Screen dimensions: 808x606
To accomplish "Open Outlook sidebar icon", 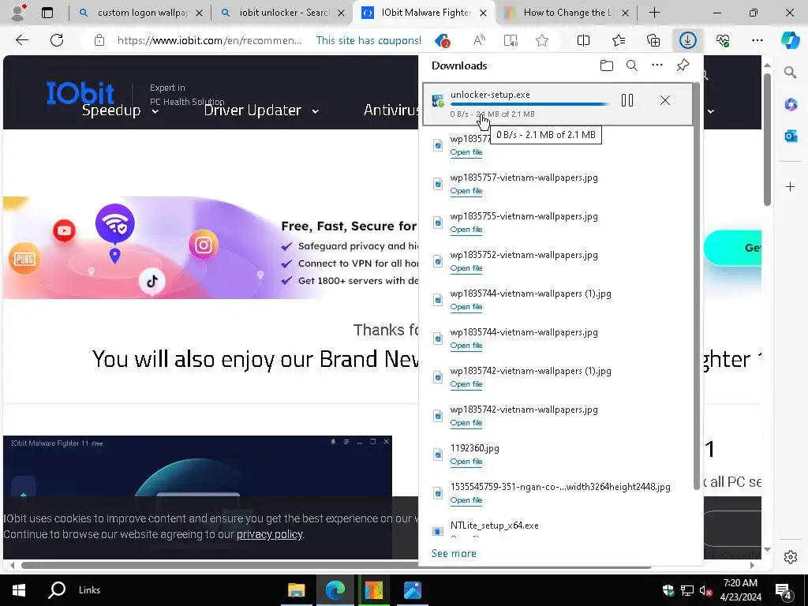I will 791,136.
